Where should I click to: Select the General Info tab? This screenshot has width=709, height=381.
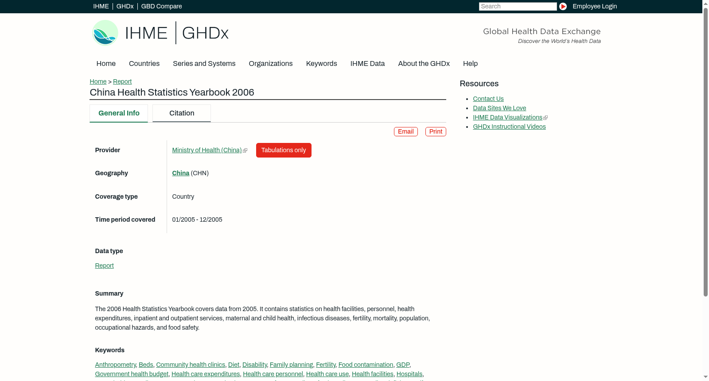tap(119, 113)
